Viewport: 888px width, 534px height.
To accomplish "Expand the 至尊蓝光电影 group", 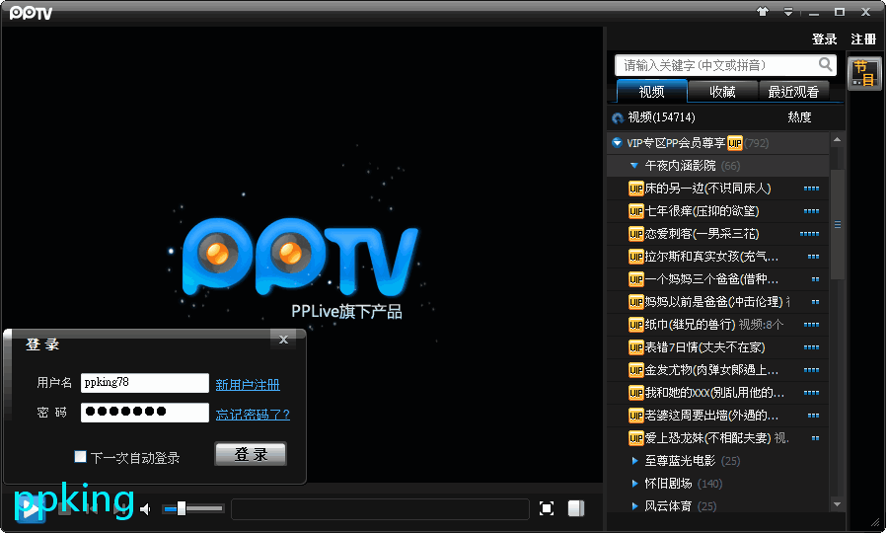I will (x=634, y=460).
